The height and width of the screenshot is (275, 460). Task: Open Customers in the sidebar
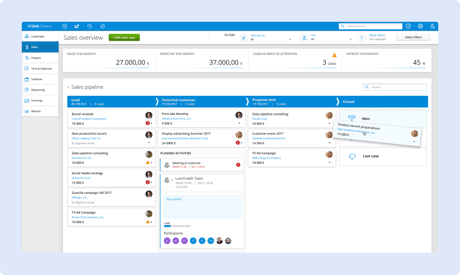coord(40,36)
